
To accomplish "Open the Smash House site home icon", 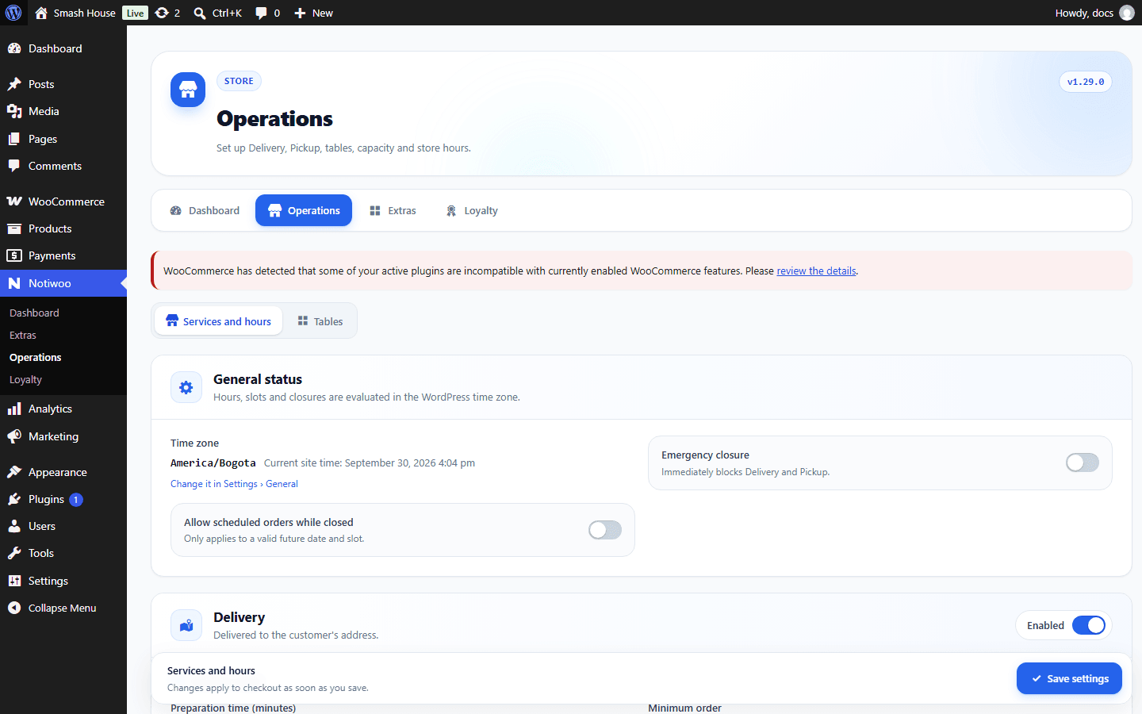I will (x=41, y=13).
